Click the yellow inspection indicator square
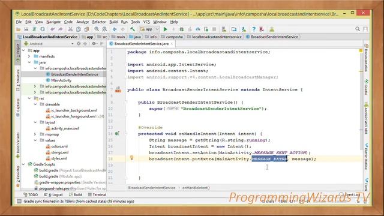The width and height of the screenshot is (384, 216). (x=361, y=50)
